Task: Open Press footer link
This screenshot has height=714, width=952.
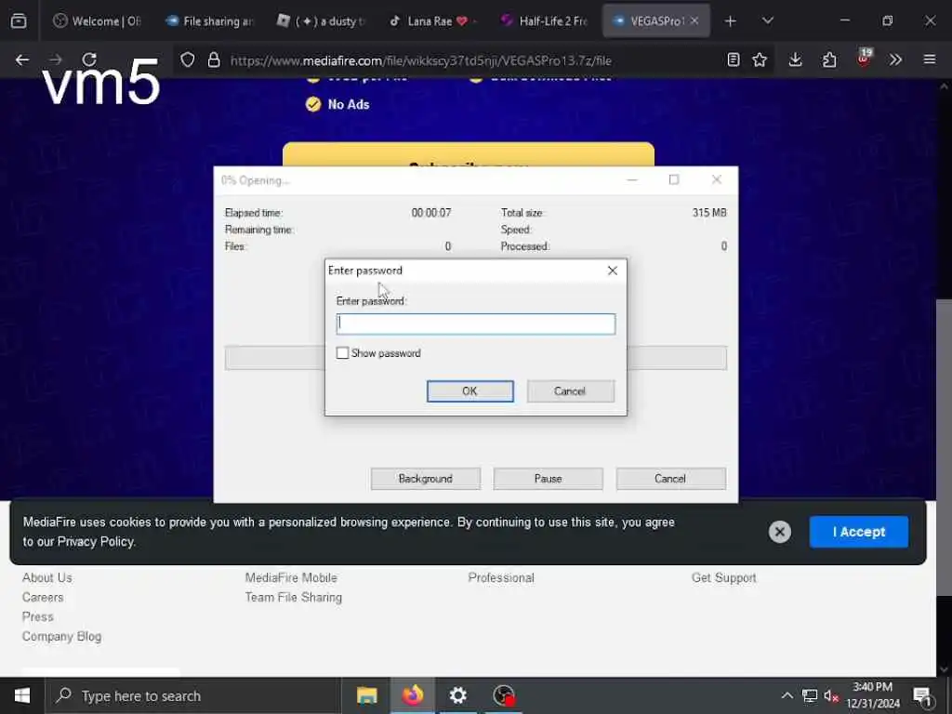Action: (x=37, y=616)
